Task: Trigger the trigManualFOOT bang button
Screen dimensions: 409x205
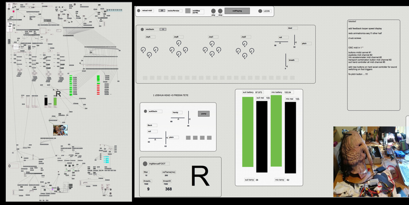Action: 145,164
